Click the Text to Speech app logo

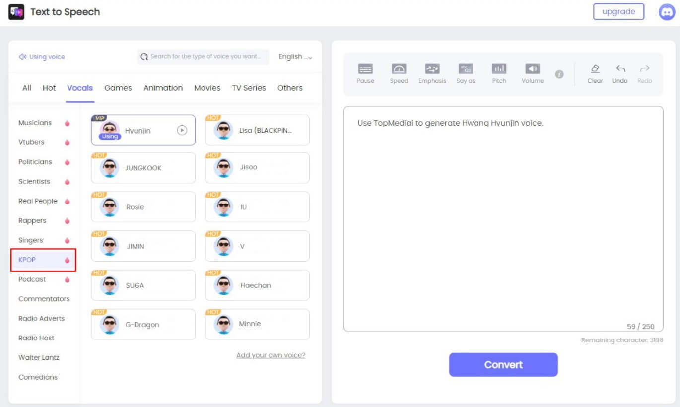pyautogui.click(x=16, y=12)
